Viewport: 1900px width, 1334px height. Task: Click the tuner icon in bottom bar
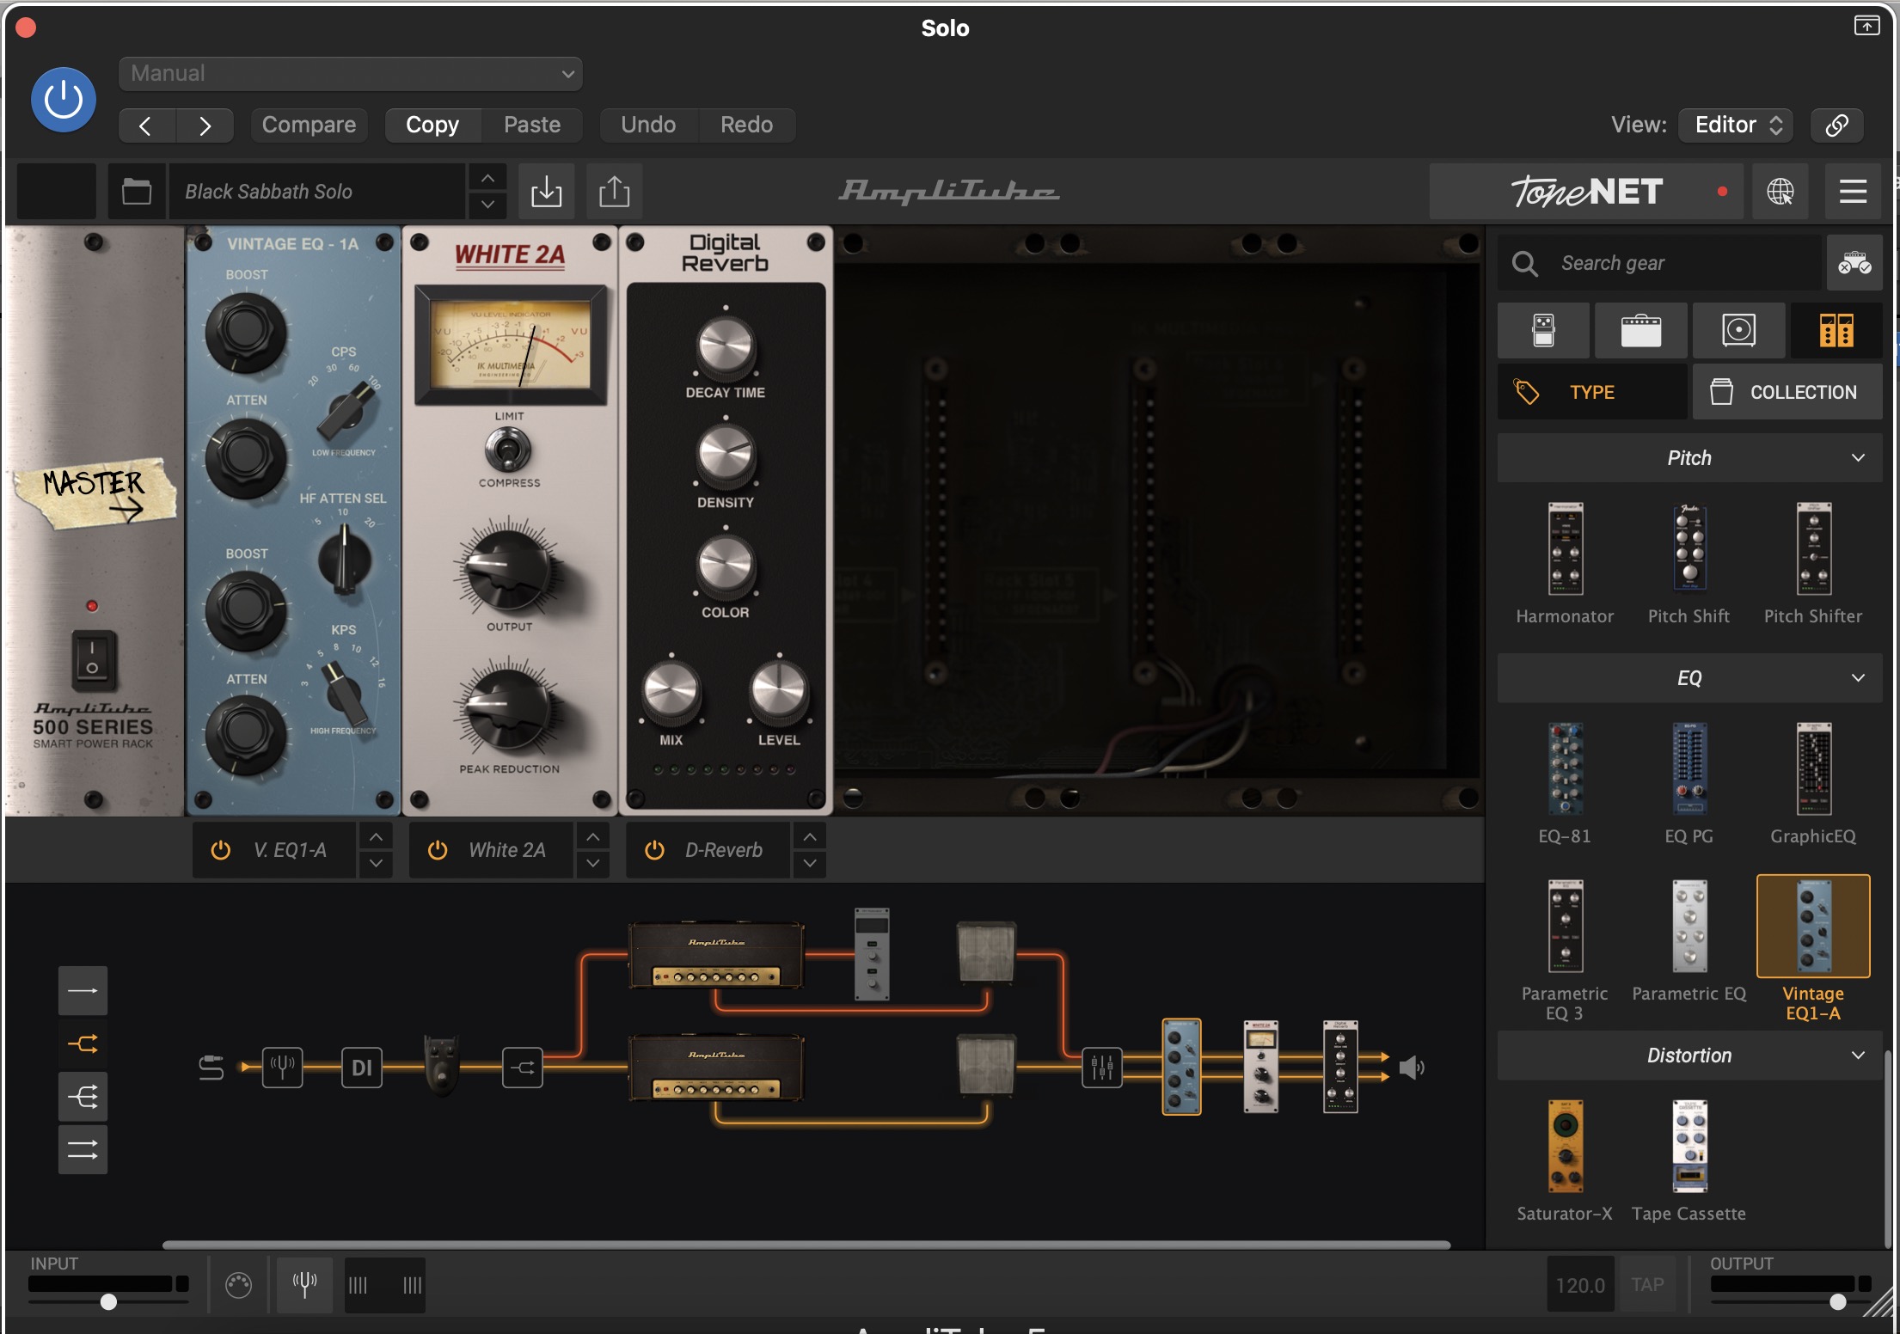point(304,1284)
